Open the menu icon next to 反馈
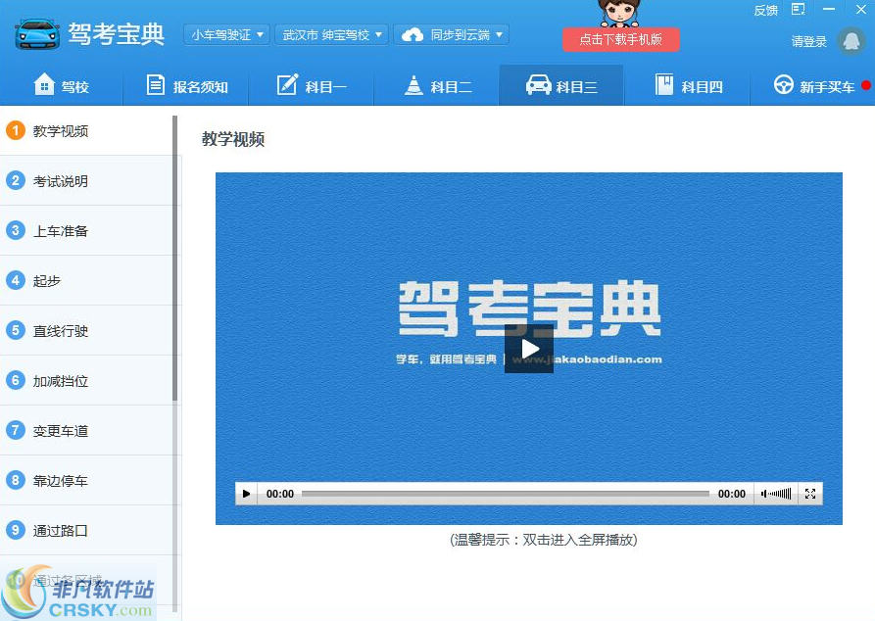 coord(799,9)
